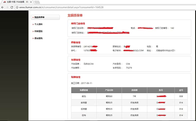
Task: Click the 前挡 table row cell
Action: pyautogui.click(x=84, y=96)
